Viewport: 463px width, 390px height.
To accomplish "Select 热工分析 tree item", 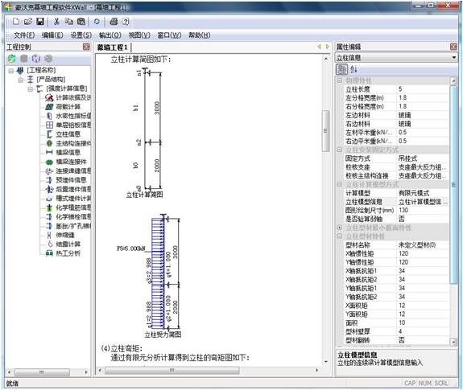I will (x=68, y=253).
